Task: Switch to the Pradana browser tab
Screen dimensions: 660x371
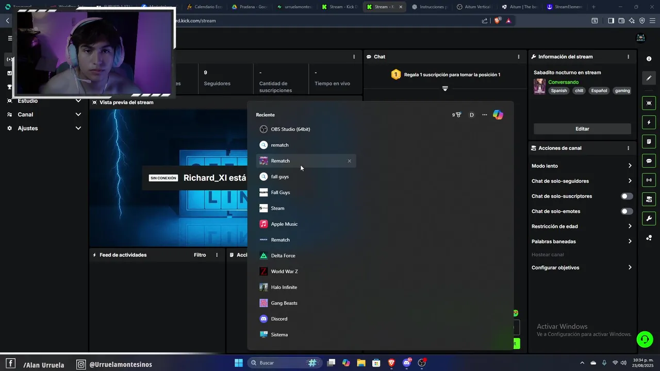Action: point(249,7)
